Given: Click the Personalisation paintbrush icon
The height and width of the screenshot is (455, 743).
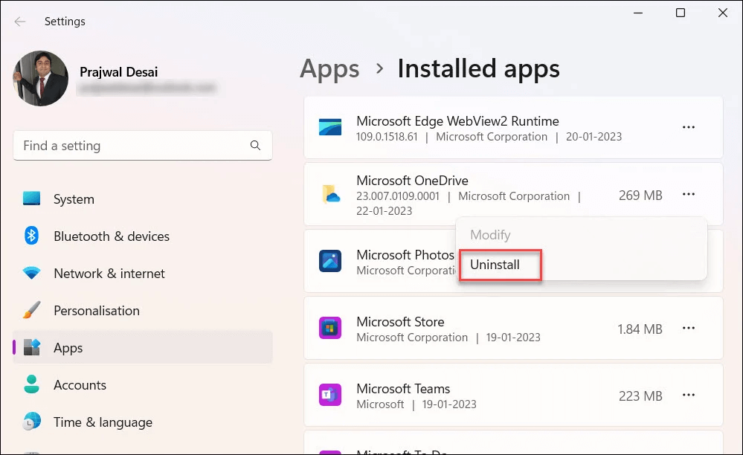Looking at the screenshot, I should [x=31, y=311].
